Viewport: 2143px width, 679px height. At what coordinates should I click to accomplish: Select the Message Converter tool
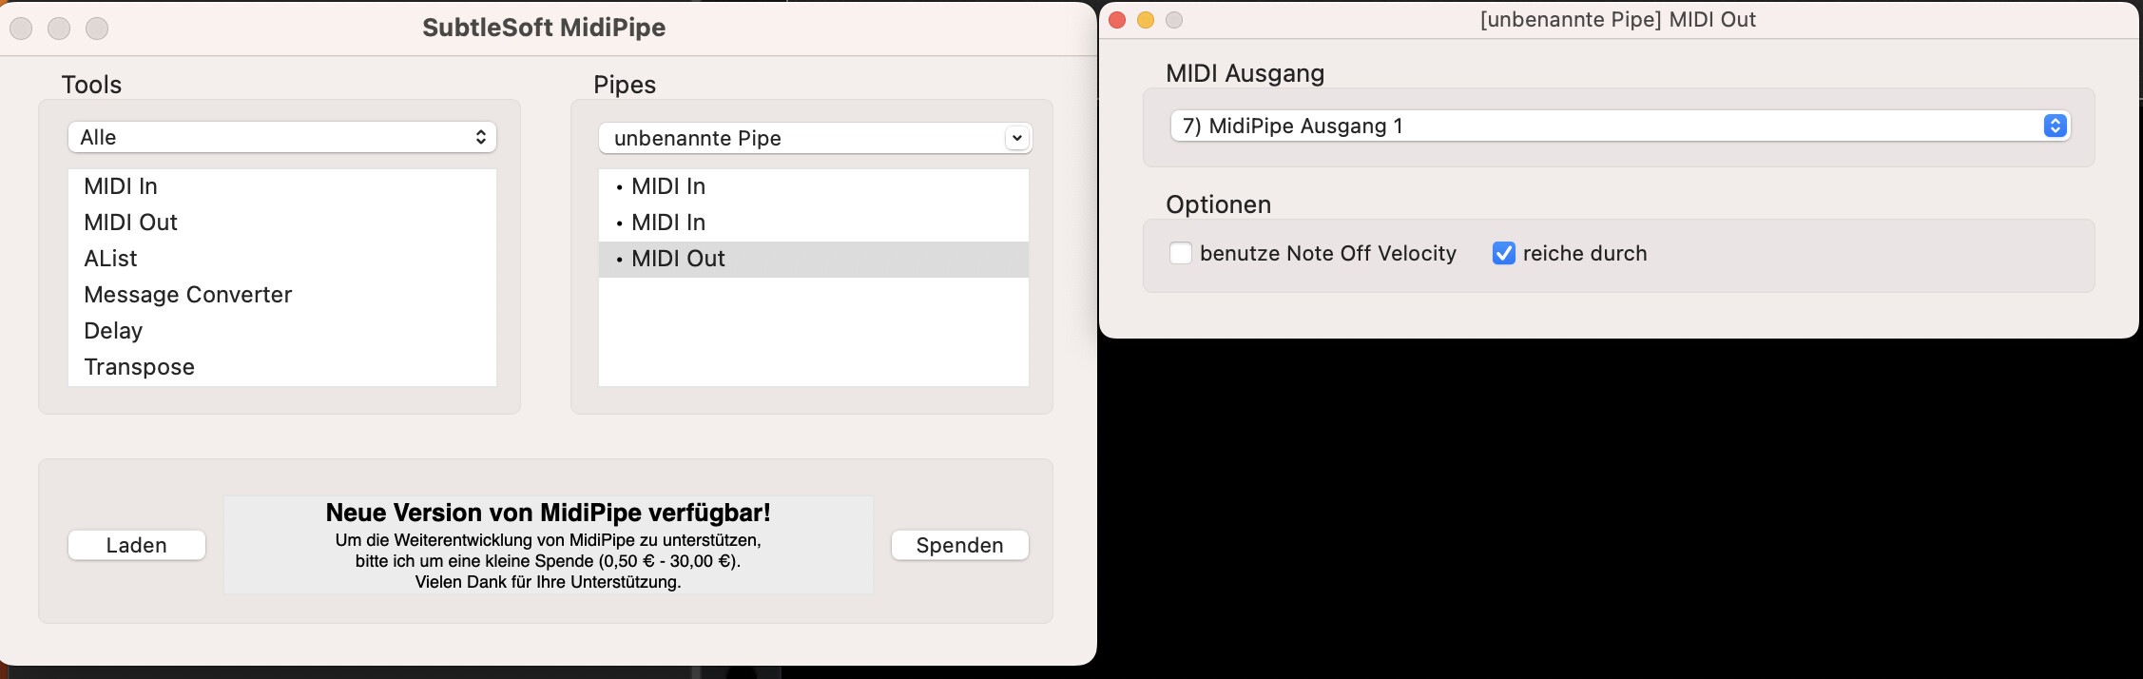point(282,295)
